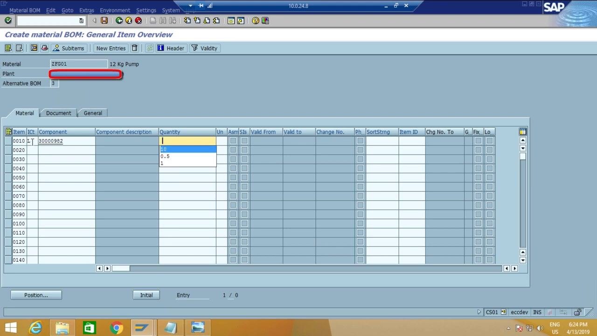Click the Select all items icon
The width and height of the screenshot is (597, 336).
pyautogui.click(x=8, y=48)
